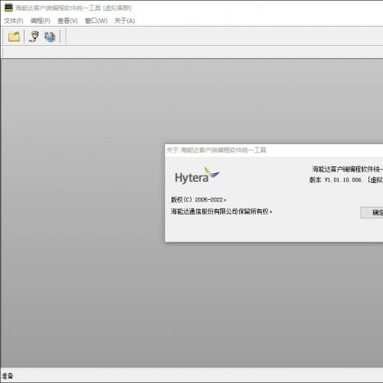Open the 编程(P) menu
Image resolution: width=383 pixels, height=383 pixels.
(41, 21)
